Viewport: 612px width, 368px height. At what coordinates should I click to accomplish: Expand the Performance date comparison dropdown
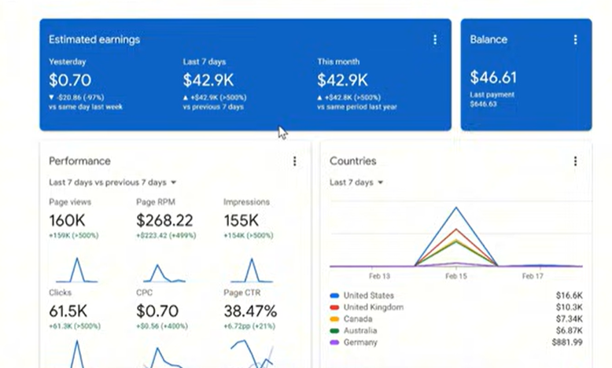[x=112, y=182]
